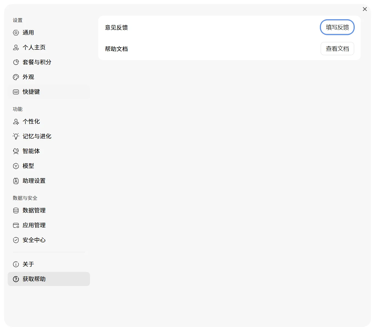Image resolution: width=375 pixels, height=331 pixels.
Task: Click the 设置 section heading
Action: tap(18, 20)
